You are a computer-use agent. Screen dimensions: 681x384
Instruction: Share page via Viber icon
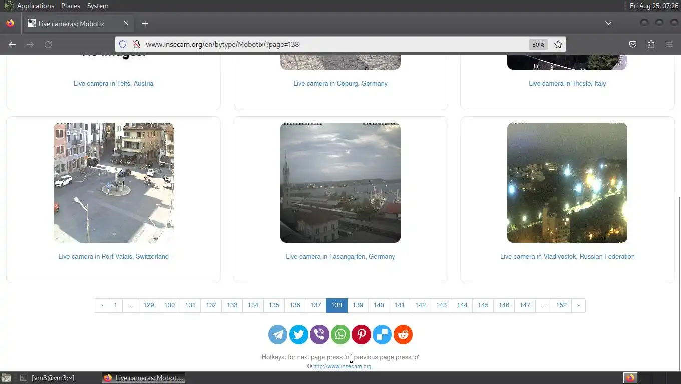point(319,335)
